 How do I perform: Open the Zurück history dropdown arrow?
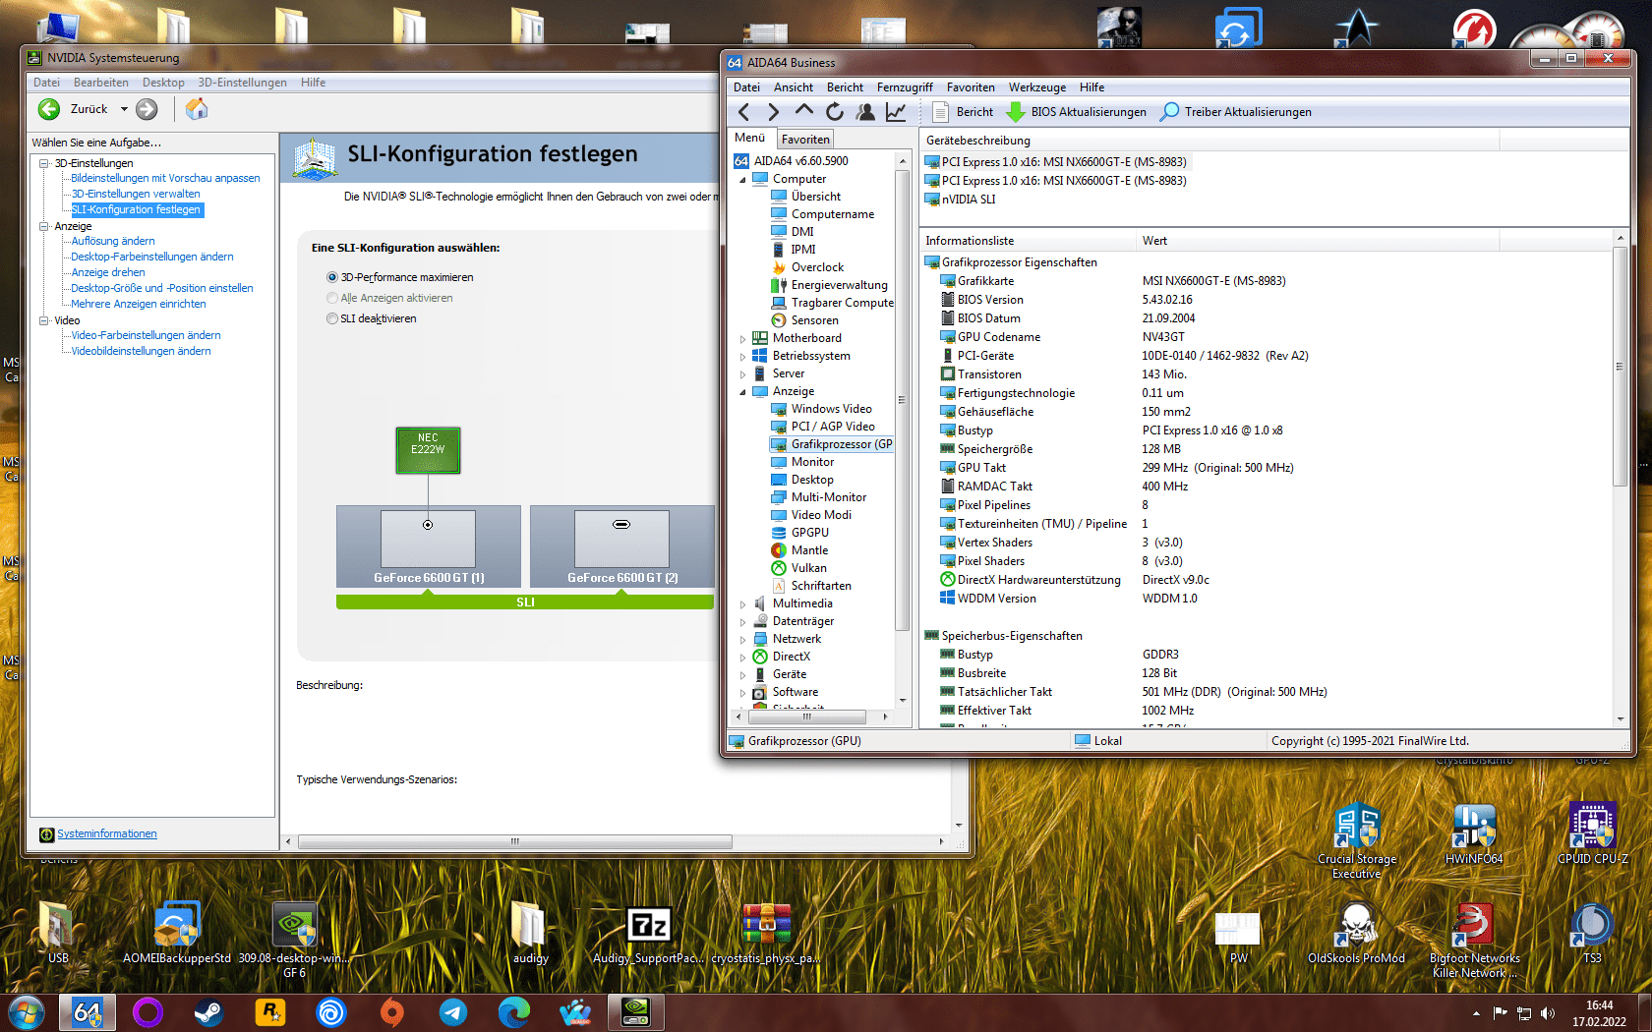click(x=124, y=109)
